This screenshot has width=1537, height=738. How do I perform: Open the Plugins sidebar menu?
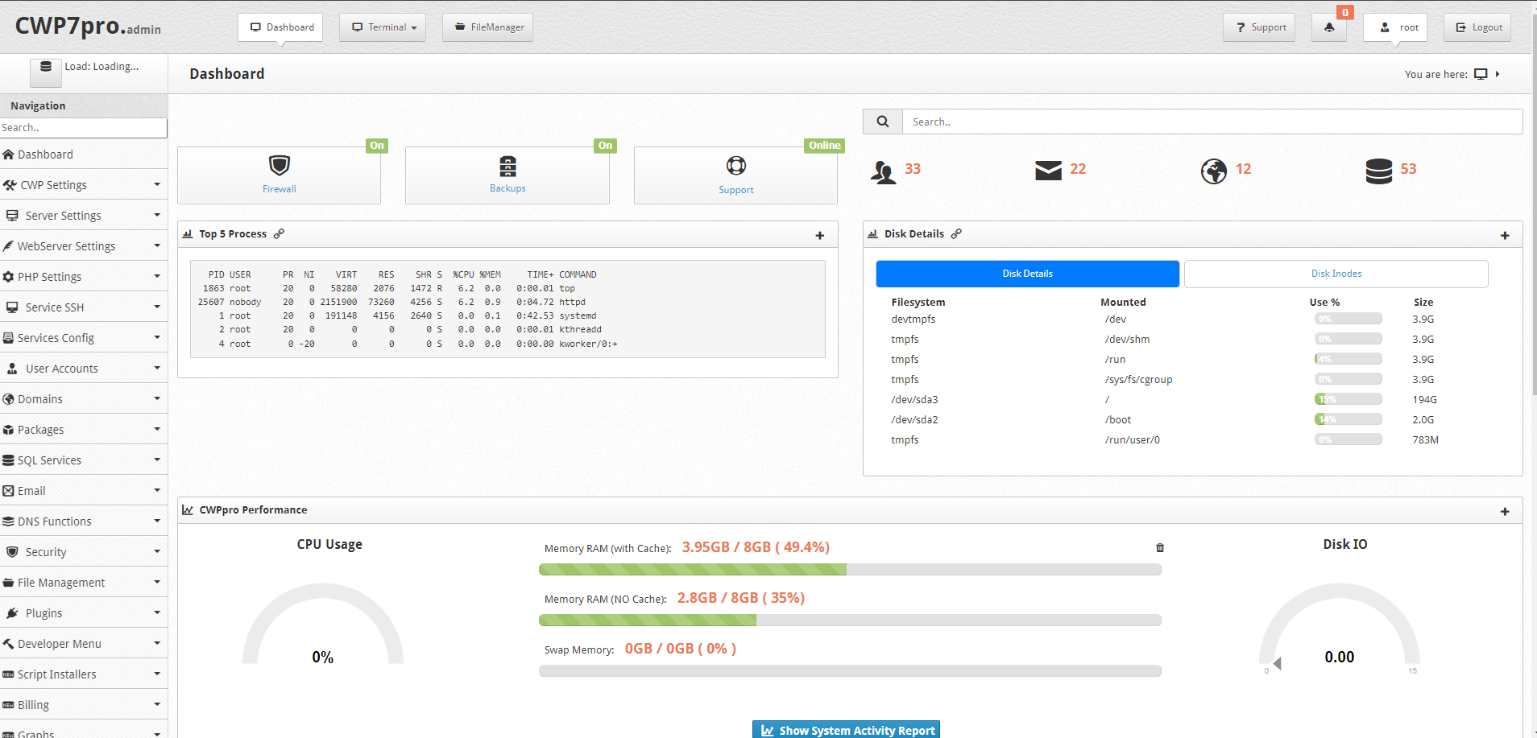pos(84,613)
